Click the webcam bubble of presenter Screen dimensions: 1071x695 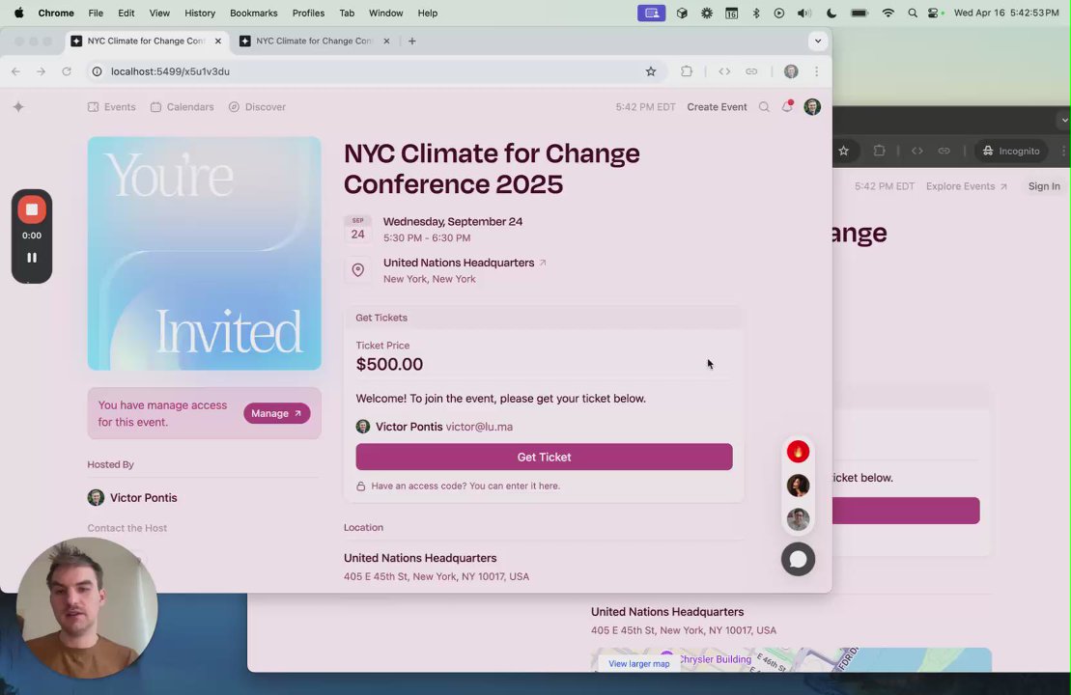(88, 607)
